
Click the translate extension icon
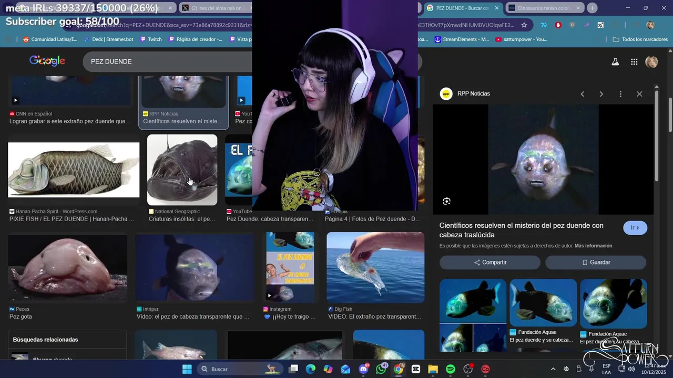[x=600, y=25]
